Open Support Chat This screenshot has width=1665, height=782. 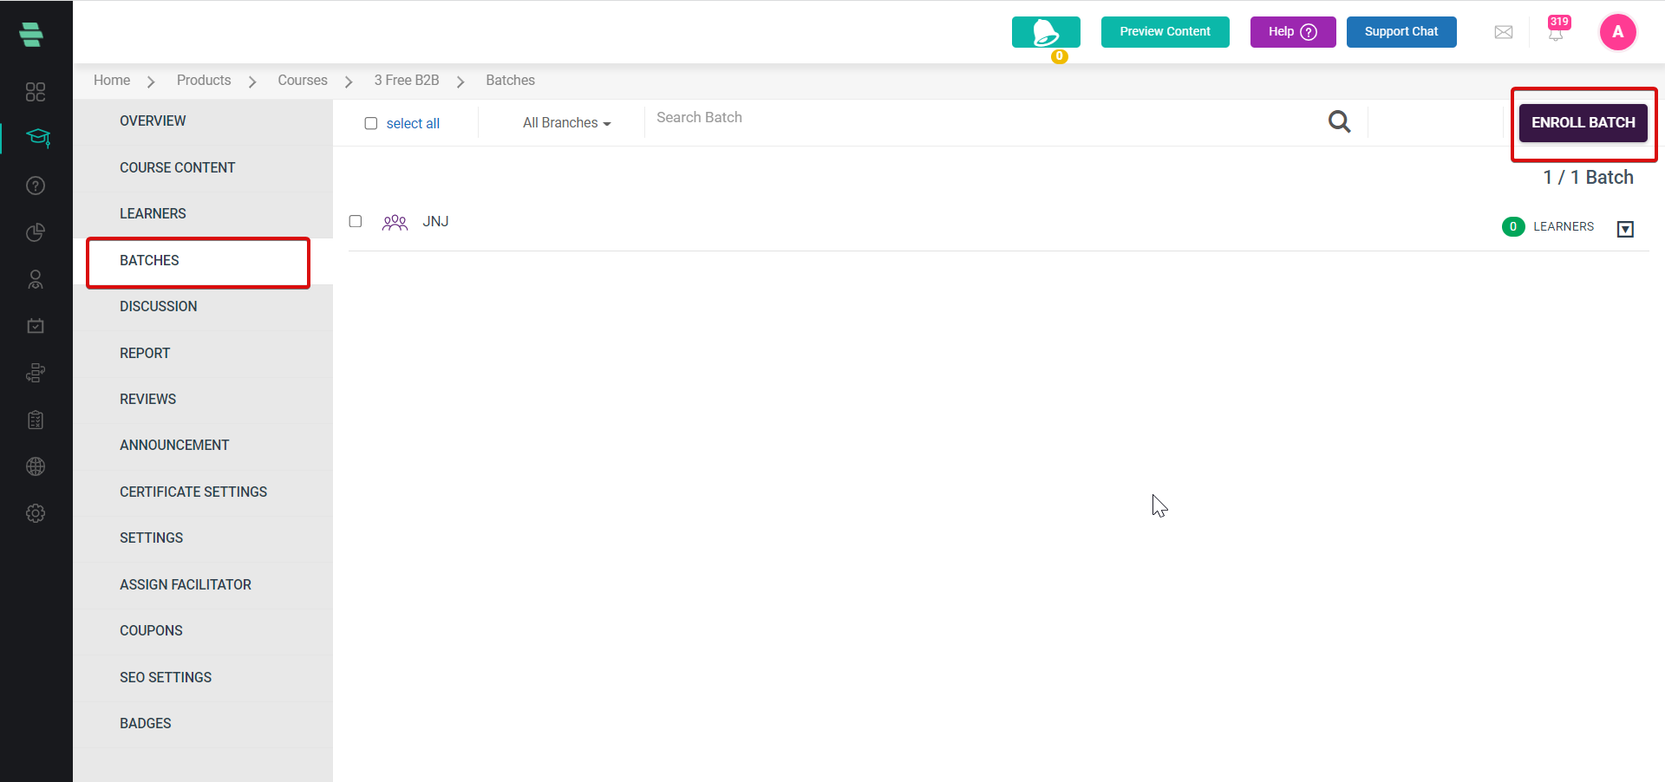[1401, 32]
